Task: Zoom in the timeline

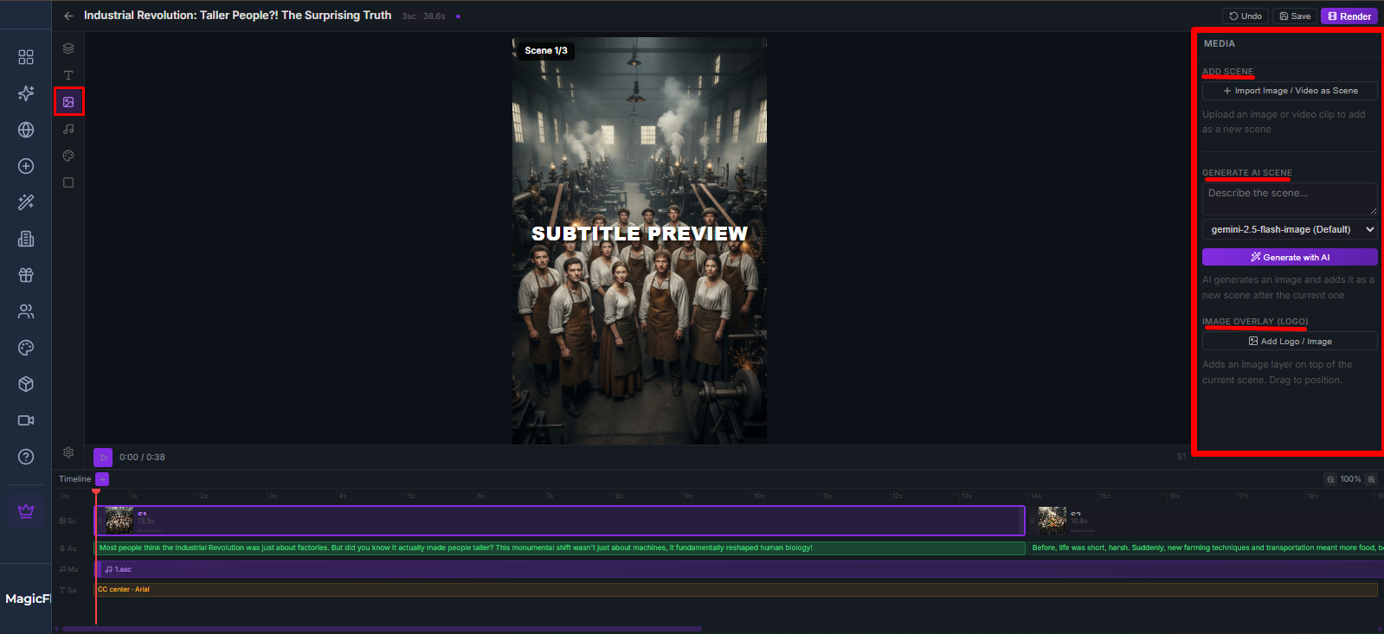Action: pyautogui.click(x=1371, y=479)
